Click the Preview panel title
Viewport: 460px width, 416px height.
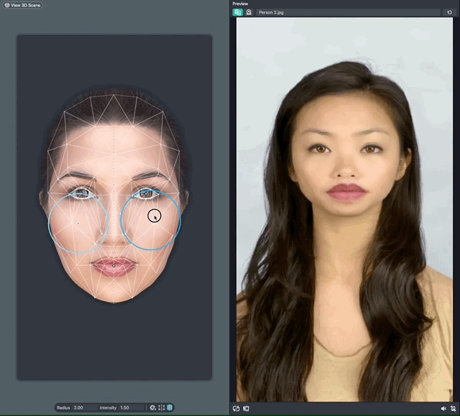[240, 4]
